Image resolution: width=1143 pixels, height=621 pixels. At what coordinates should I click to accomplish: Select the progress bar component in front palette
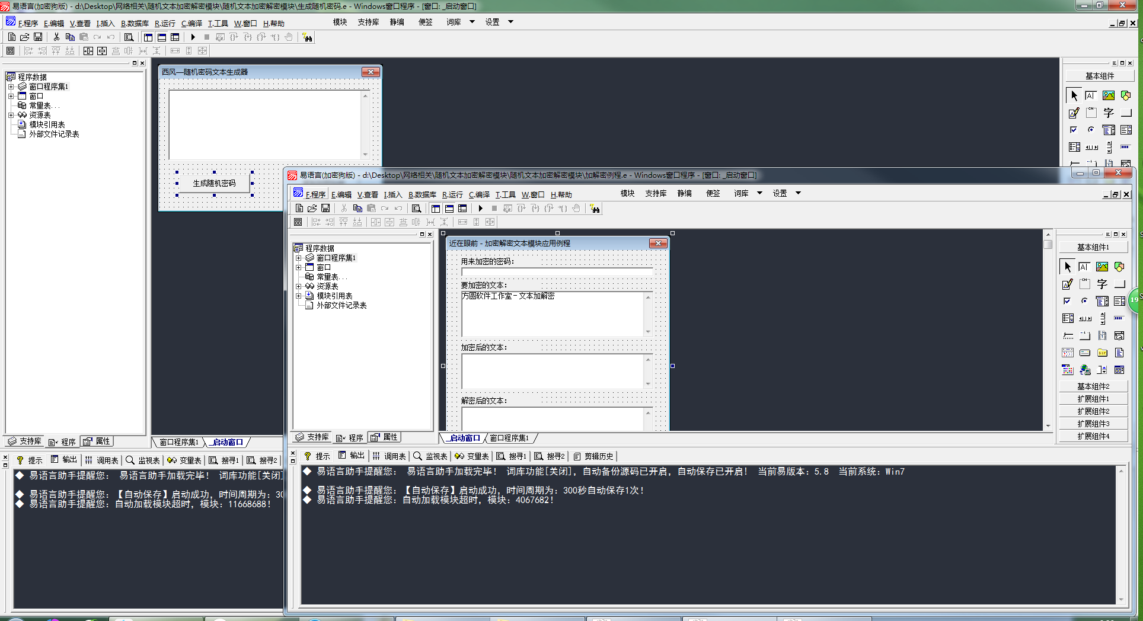[1119, 318]
